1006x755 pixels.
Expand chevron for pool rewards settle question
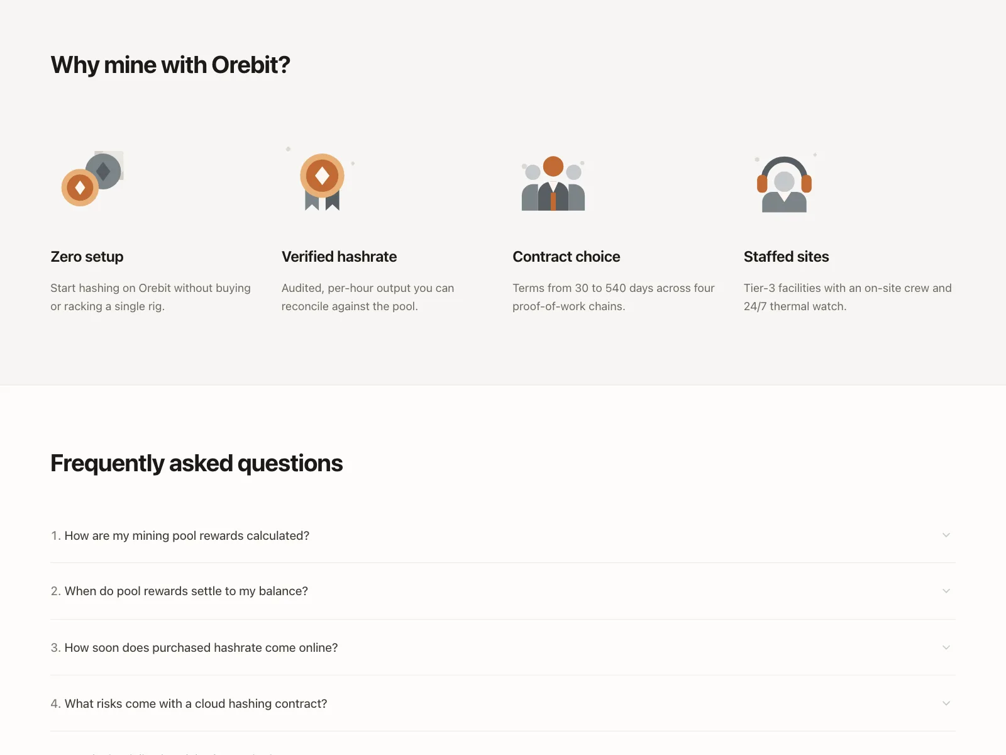946,591
